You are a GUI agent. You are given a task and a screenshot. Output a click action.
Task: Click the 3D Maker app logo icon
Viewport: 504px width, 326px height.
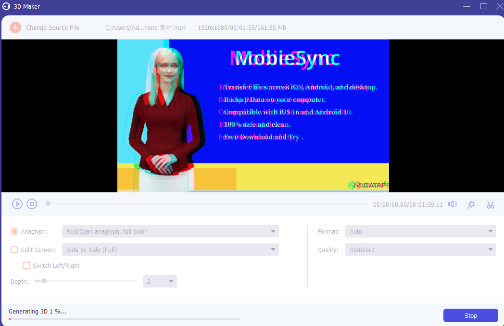click(6, 6)
